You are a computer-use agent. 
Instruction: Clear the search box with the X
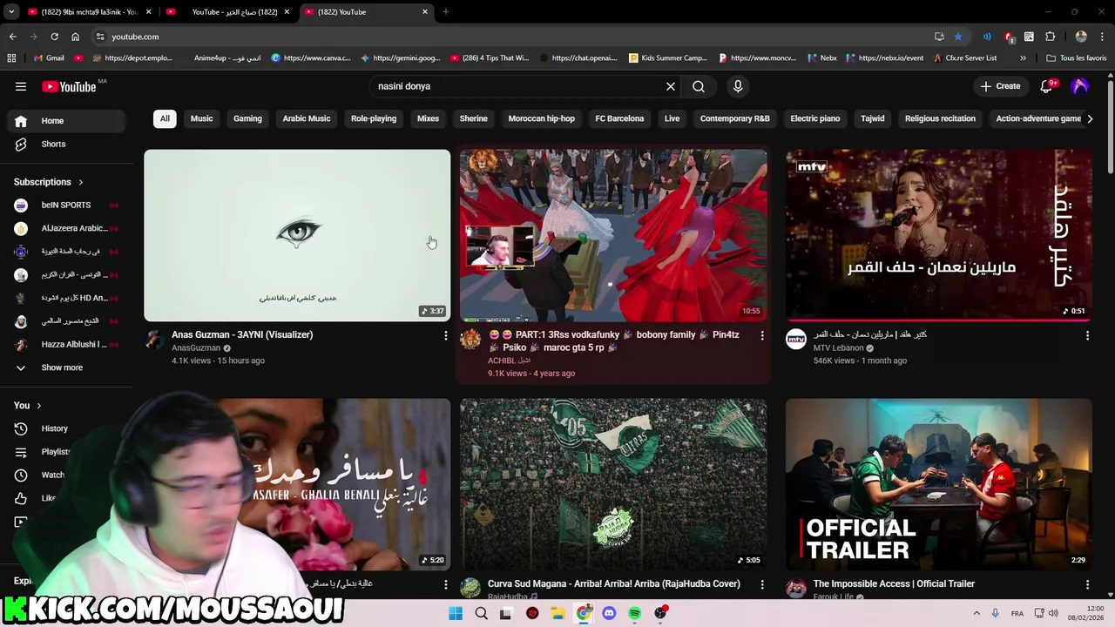pos(671,86)
